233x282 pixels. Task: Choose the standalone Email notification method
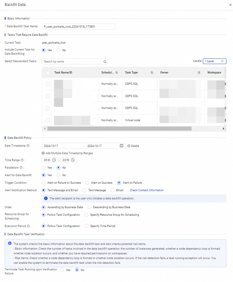click(112, 190)
